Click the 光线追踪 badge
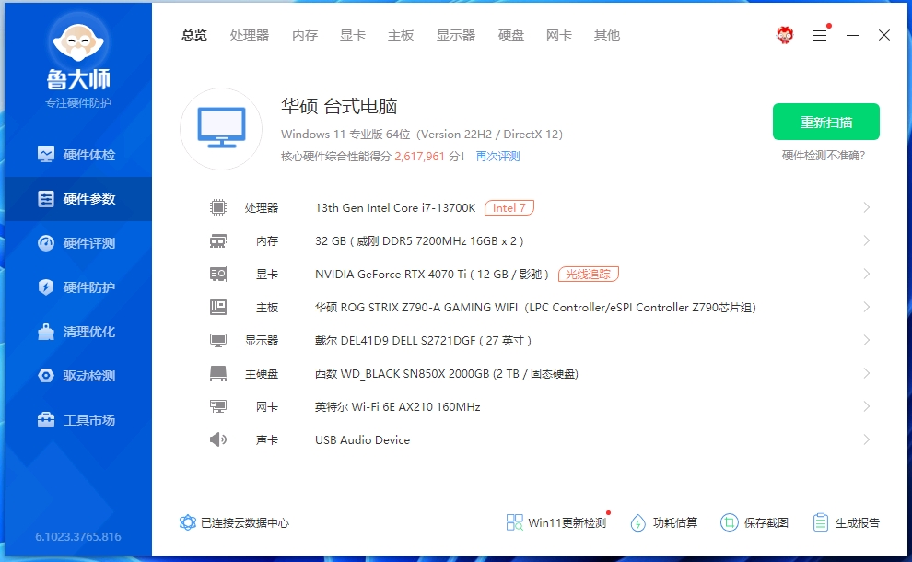This screenshot has height=562, width=912. click(x=588, y=274)
